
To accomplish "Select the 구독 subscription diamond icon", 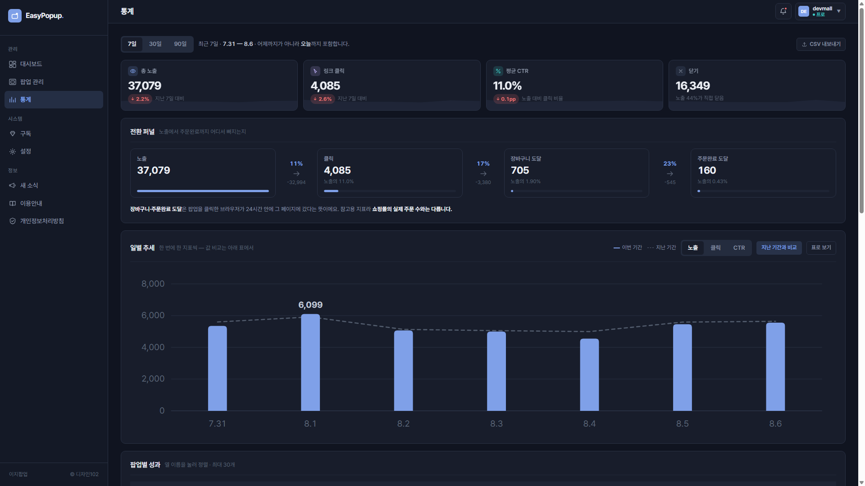I will (13, 134).
